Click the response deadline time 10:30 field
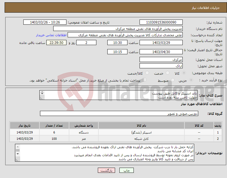The image size is (227, 178). click(x=117, y=42)
